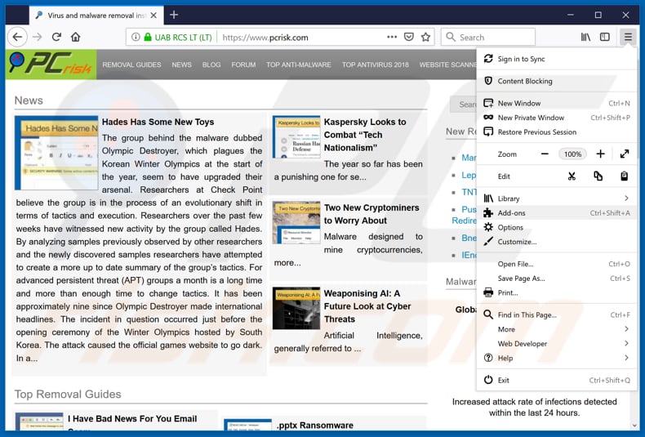This screenshot has height=437, width=645.
Task: Zoom in with the plus button
Action: pyautogui.click(x=600, y=154)
